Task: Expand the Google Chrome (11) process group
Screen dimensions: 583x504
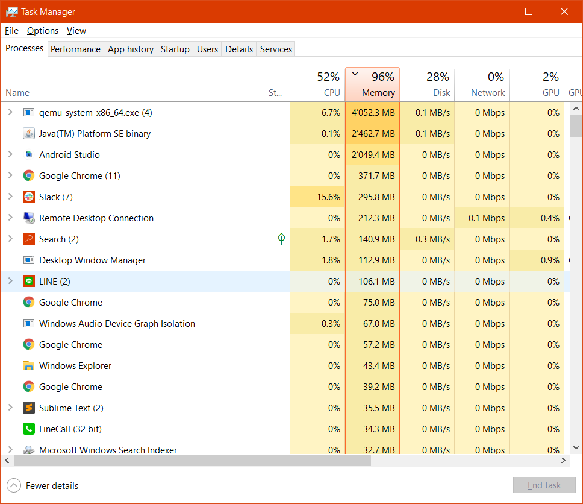Action: tap(10, 176)
